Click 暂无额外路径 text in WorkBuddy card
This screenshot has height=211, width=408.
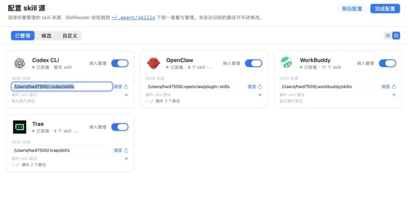(x=291, y=101)
